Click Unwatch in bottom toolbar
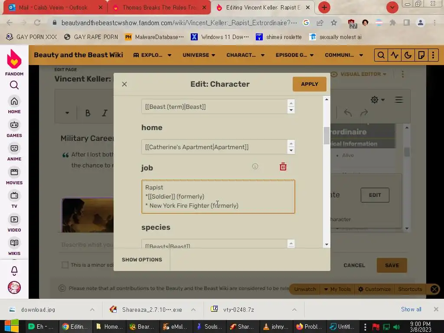 click(305, 289)
